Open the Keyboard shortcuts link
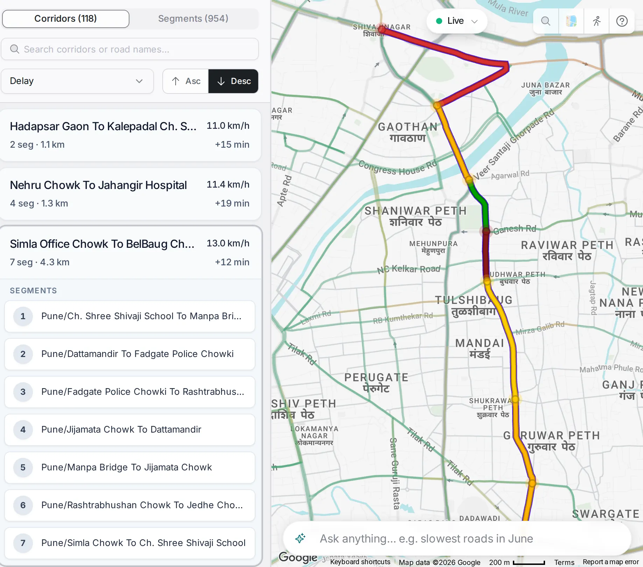Image resolution: width=643 pixels, height=567 pixels. tap(360, 562)
